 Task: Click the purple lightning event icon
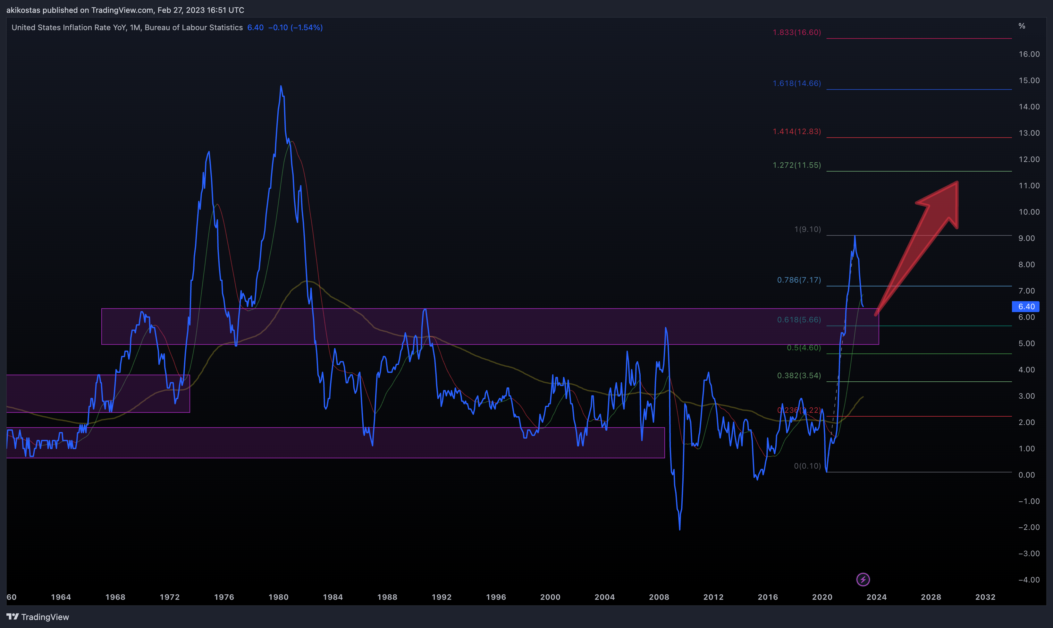tap(863, 579)
